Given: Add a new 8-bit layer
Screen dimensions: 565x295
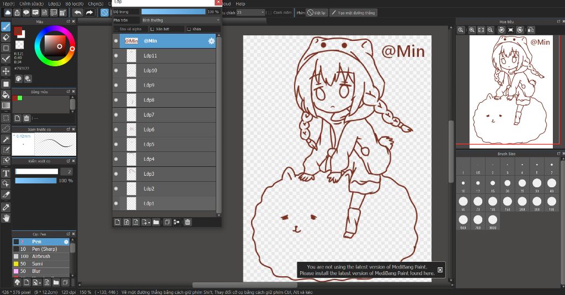Looking at the screenshot, I should (127, 222).
